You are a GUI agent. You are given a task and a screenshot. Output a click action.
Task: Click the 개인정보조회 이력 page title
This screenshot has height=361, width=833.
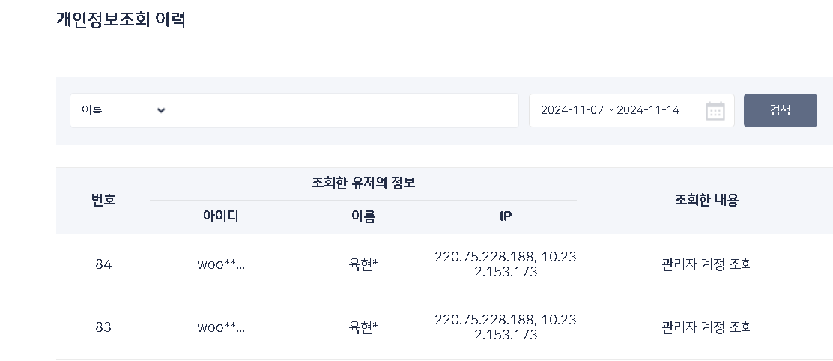point(121,20)
